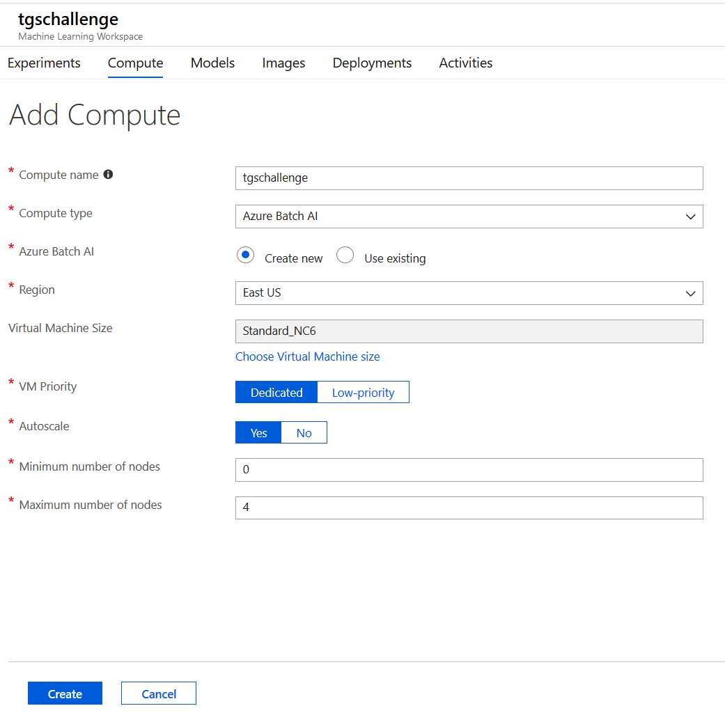The image size is (725, 722).
Task: Switch to the Experiments tab
Action: pyautogui.click(x=44, y=63)
